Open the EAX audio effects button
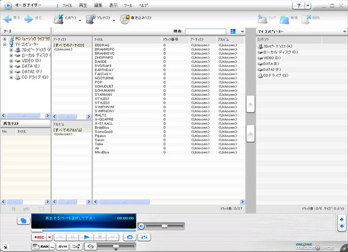 (x=40, y=247)
